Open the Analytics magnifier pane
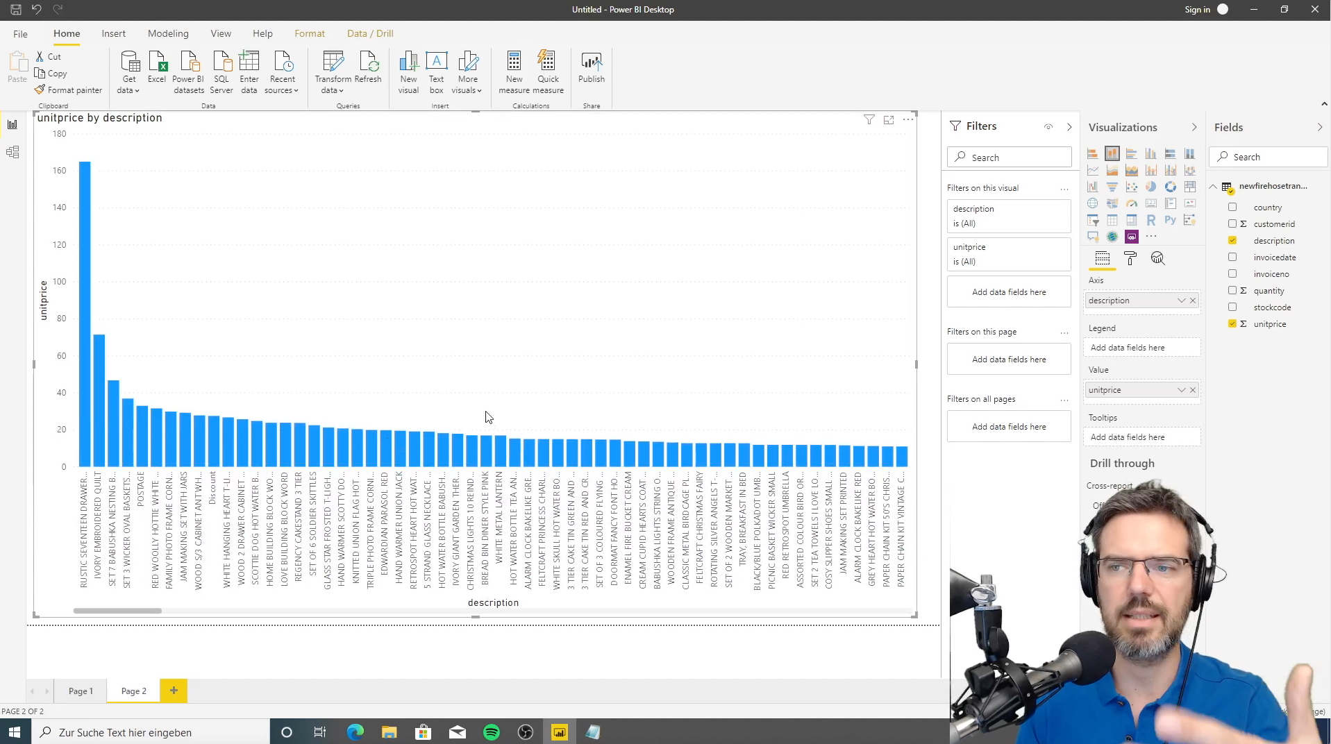The image size is (1331, 744). tap(1157, 259)
